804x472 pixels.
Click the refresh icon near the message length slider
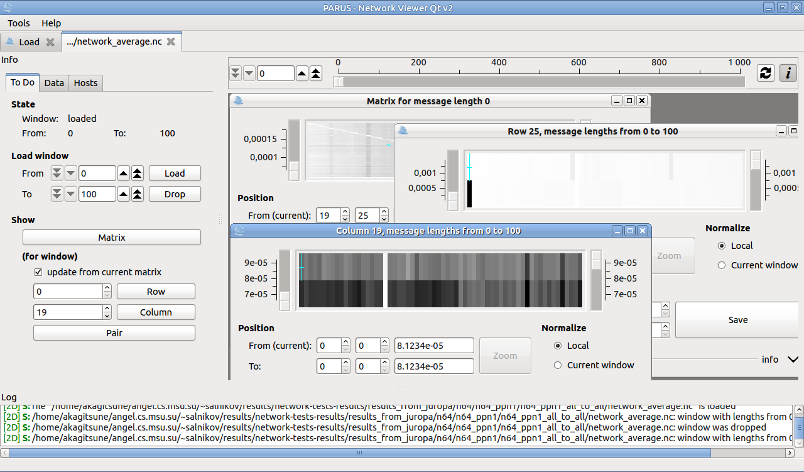765,73
